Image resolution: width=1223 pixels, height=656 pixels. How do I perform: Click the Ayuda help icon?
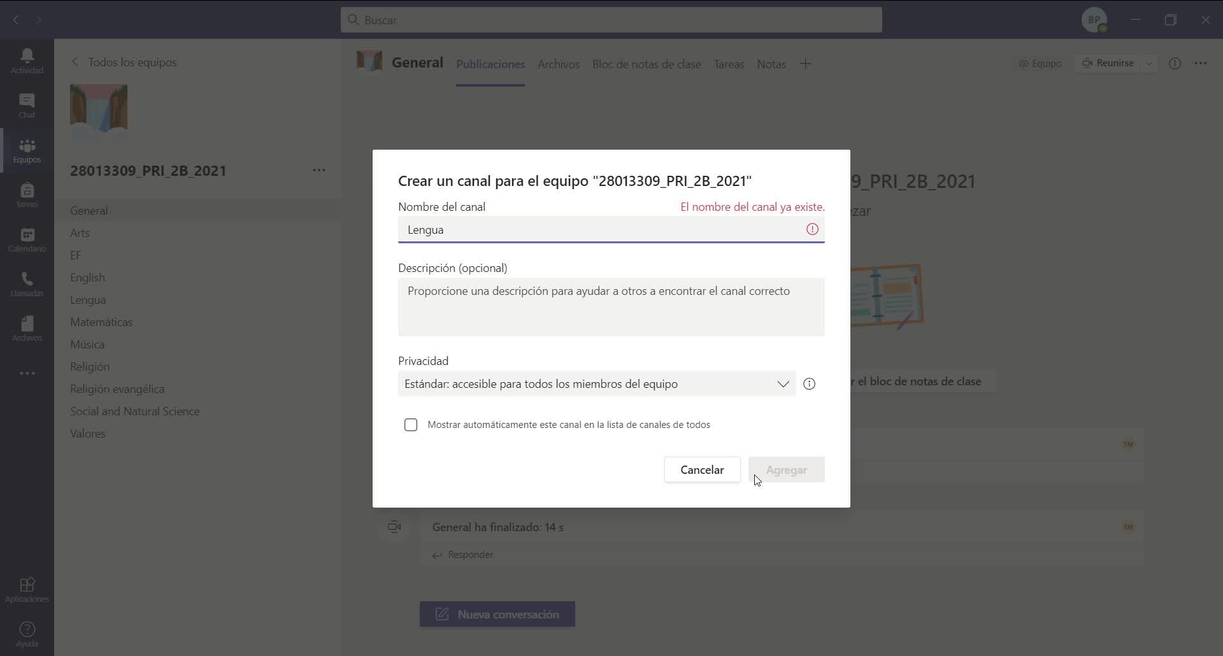(x=27, y=634)
